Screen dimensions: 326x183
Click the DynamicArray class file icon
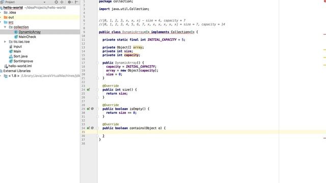tap(16, 32)
